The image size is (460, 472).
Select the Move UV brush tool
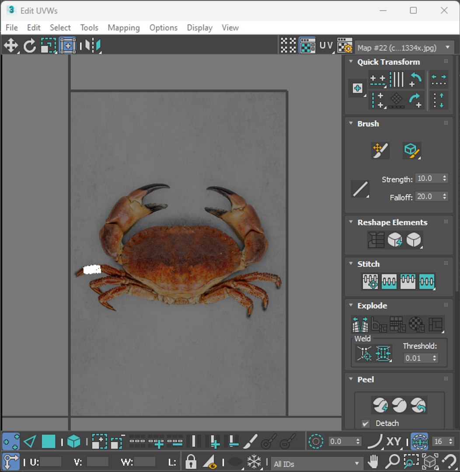point(380,150)
